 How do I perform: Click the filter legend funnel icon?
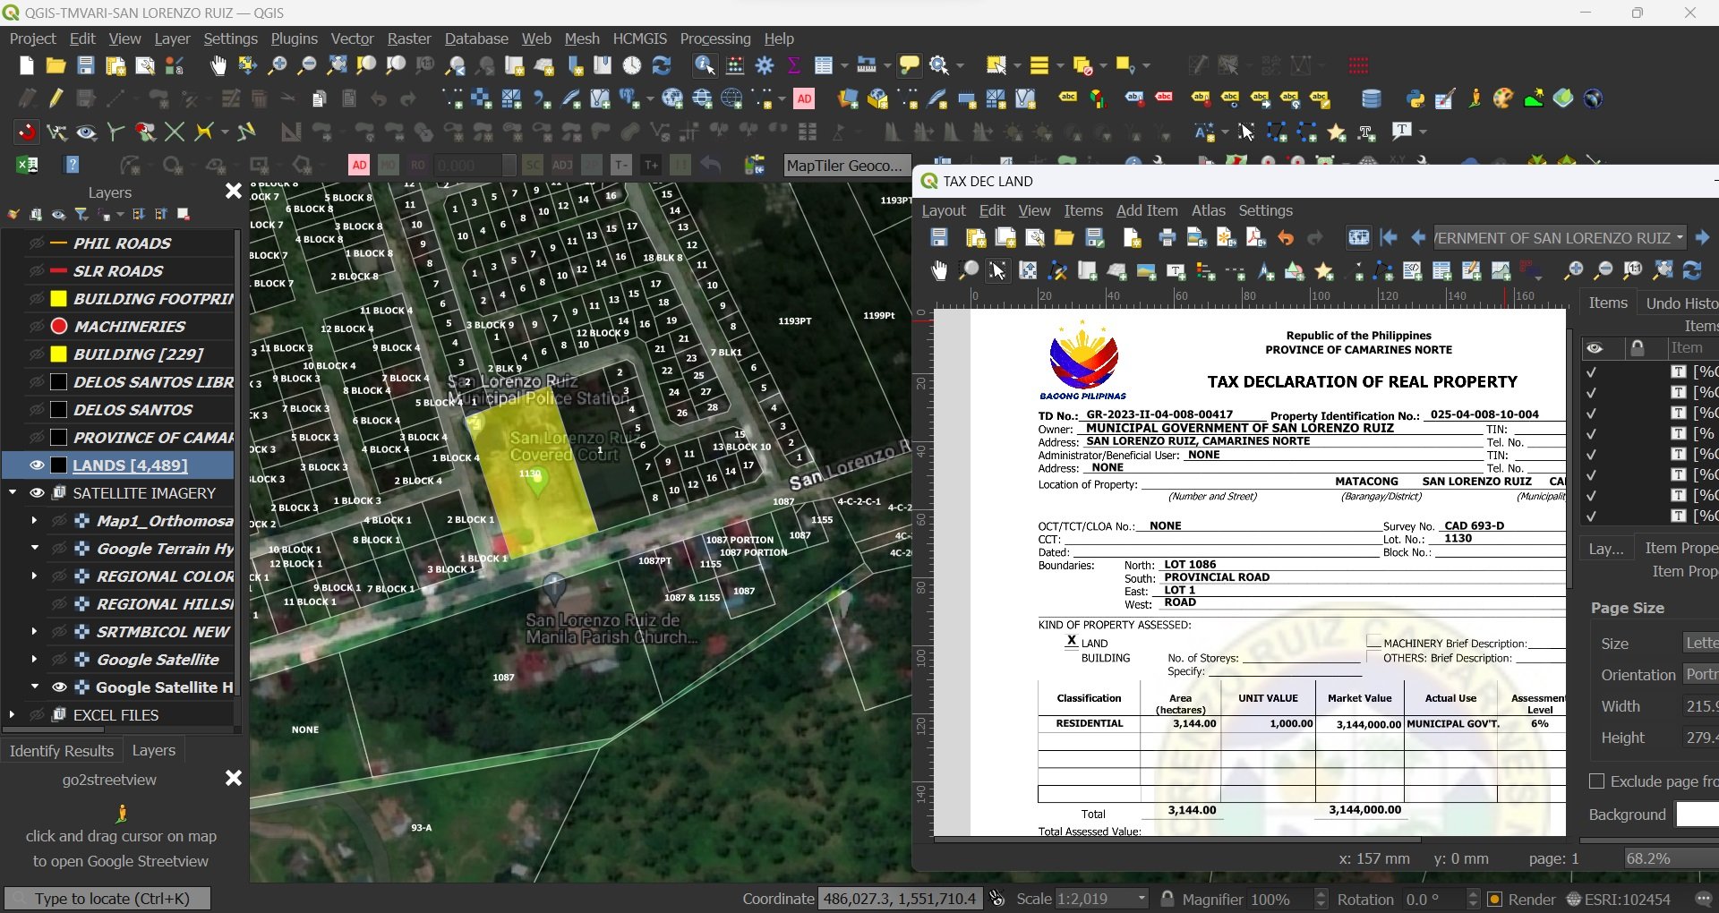click(x=81, y=215)
